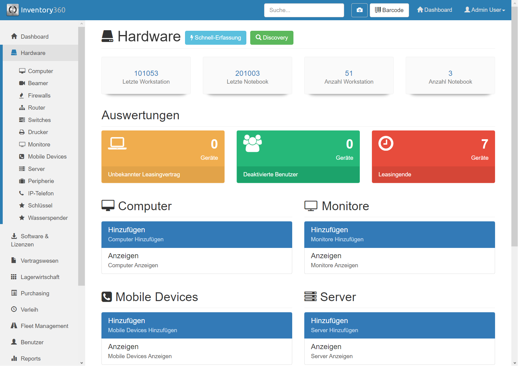Open the Switches category
Image resolution: width=518 pixels, height=366 pixels.
point(39,120)
